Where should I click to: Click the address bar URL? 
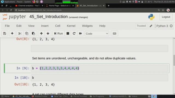click(x=40, y=10)
